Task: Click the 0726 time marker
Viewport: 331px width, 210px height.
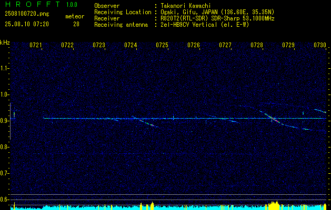Action: 194,45
